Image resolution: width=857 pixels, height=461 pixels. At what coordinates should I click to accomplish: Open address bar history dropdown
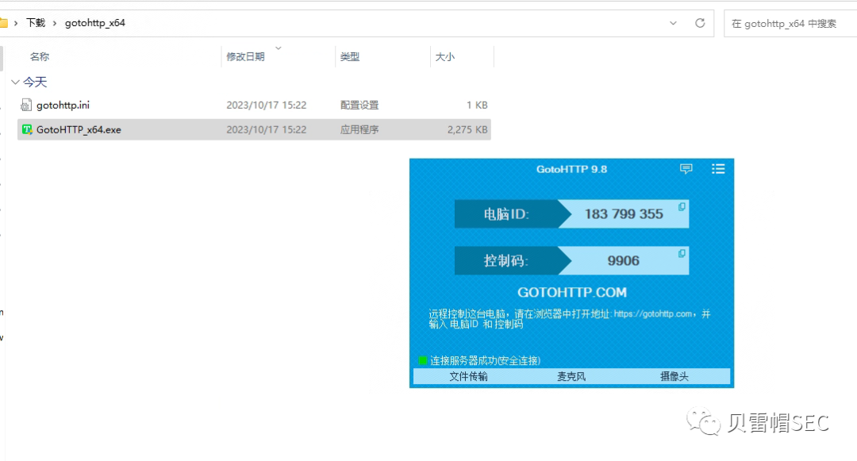pyautogui.click(x=673, y=23)
